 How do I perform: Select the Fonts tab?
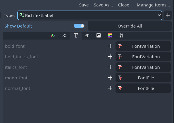pos(76,35)
